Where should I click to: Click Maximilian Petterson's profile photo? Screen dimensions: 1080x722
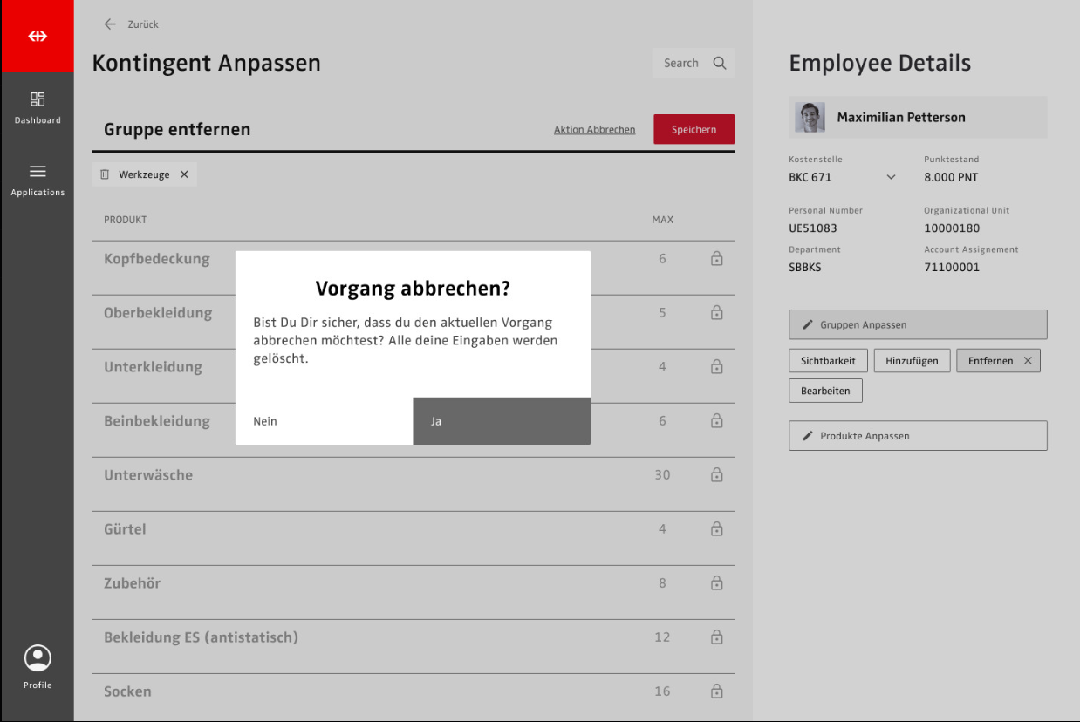pyautogui.click(x=810, y=118)
